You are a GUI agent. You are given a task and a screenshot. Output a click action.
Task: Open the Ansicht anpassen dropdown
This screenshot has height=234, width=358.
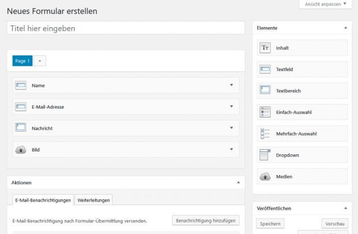(325, 4)
